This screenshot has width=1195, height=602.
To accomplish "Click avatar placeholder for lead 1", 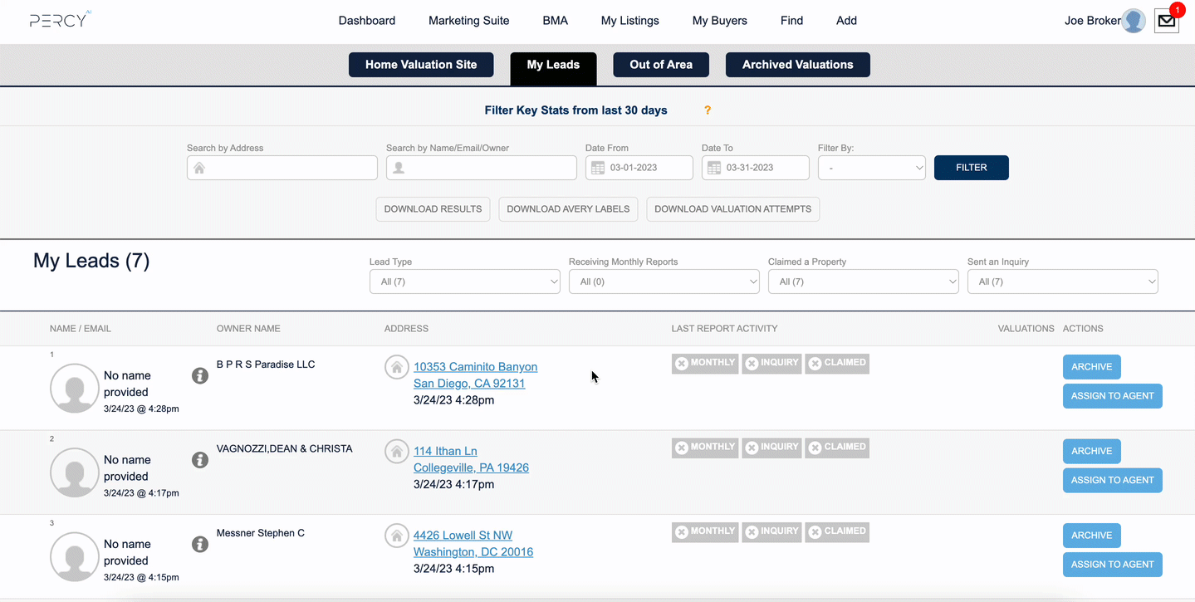I will coord(75,388).
